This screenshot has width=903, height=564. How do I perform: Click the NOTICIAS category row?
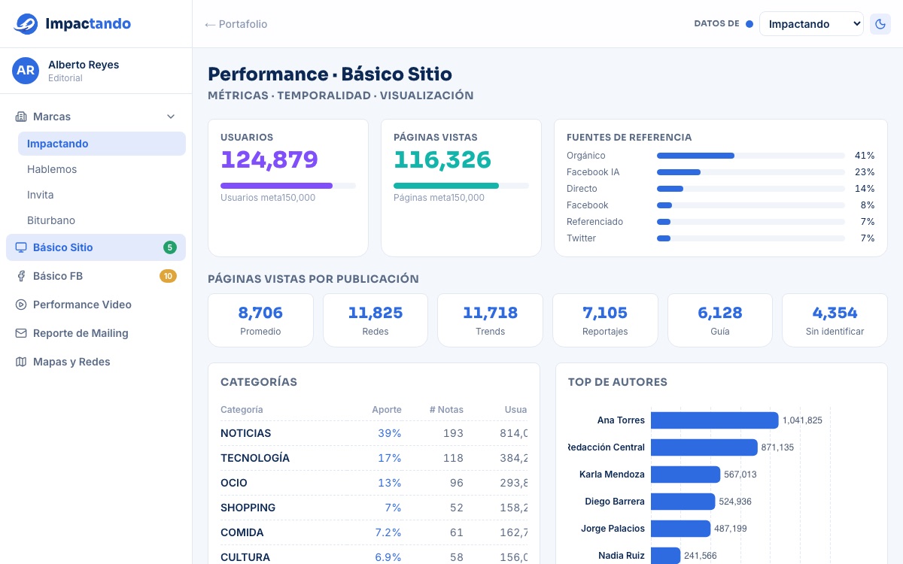374,433
